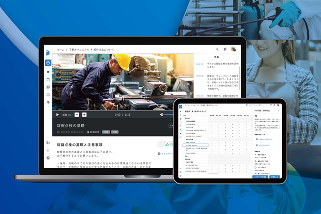The width and height of the screenshot is (321, 214).
Task: Click the スキルマップを編集 button on tablet
Action: (x=261, y=177)
